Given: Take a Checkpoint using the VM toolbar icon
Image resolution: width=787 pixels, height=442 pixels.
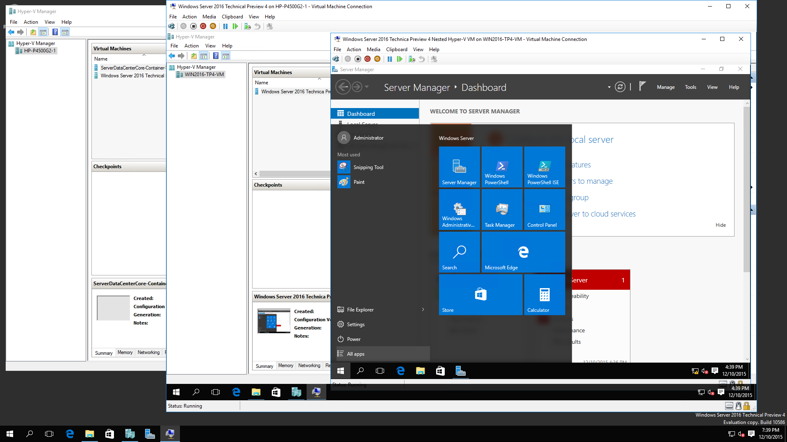Looking at the screenshot, I should tap(412, 59).
